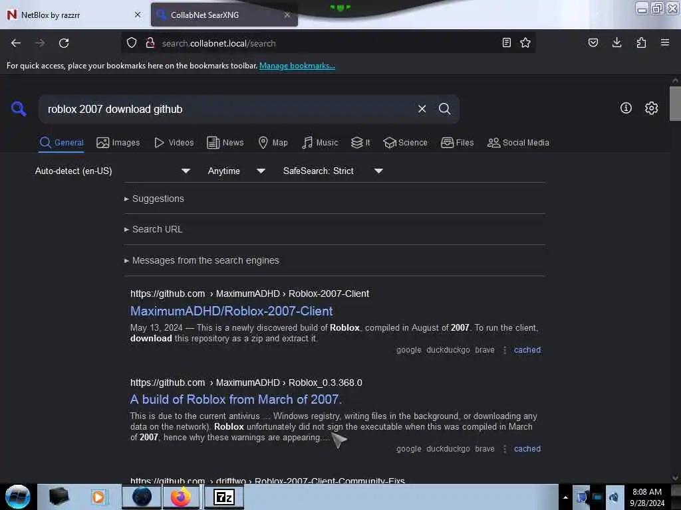Launch media player from taskbar

pos(98,497)
